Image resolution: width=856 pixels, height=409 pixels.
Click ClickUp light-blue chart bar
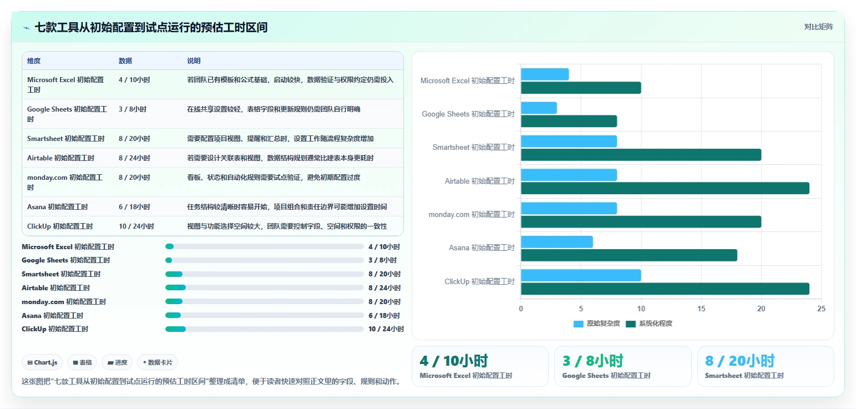[581, 275]
